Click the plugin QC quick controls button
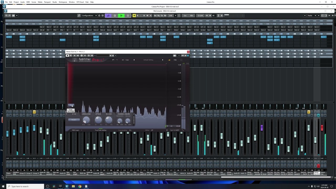 point(182,55)
